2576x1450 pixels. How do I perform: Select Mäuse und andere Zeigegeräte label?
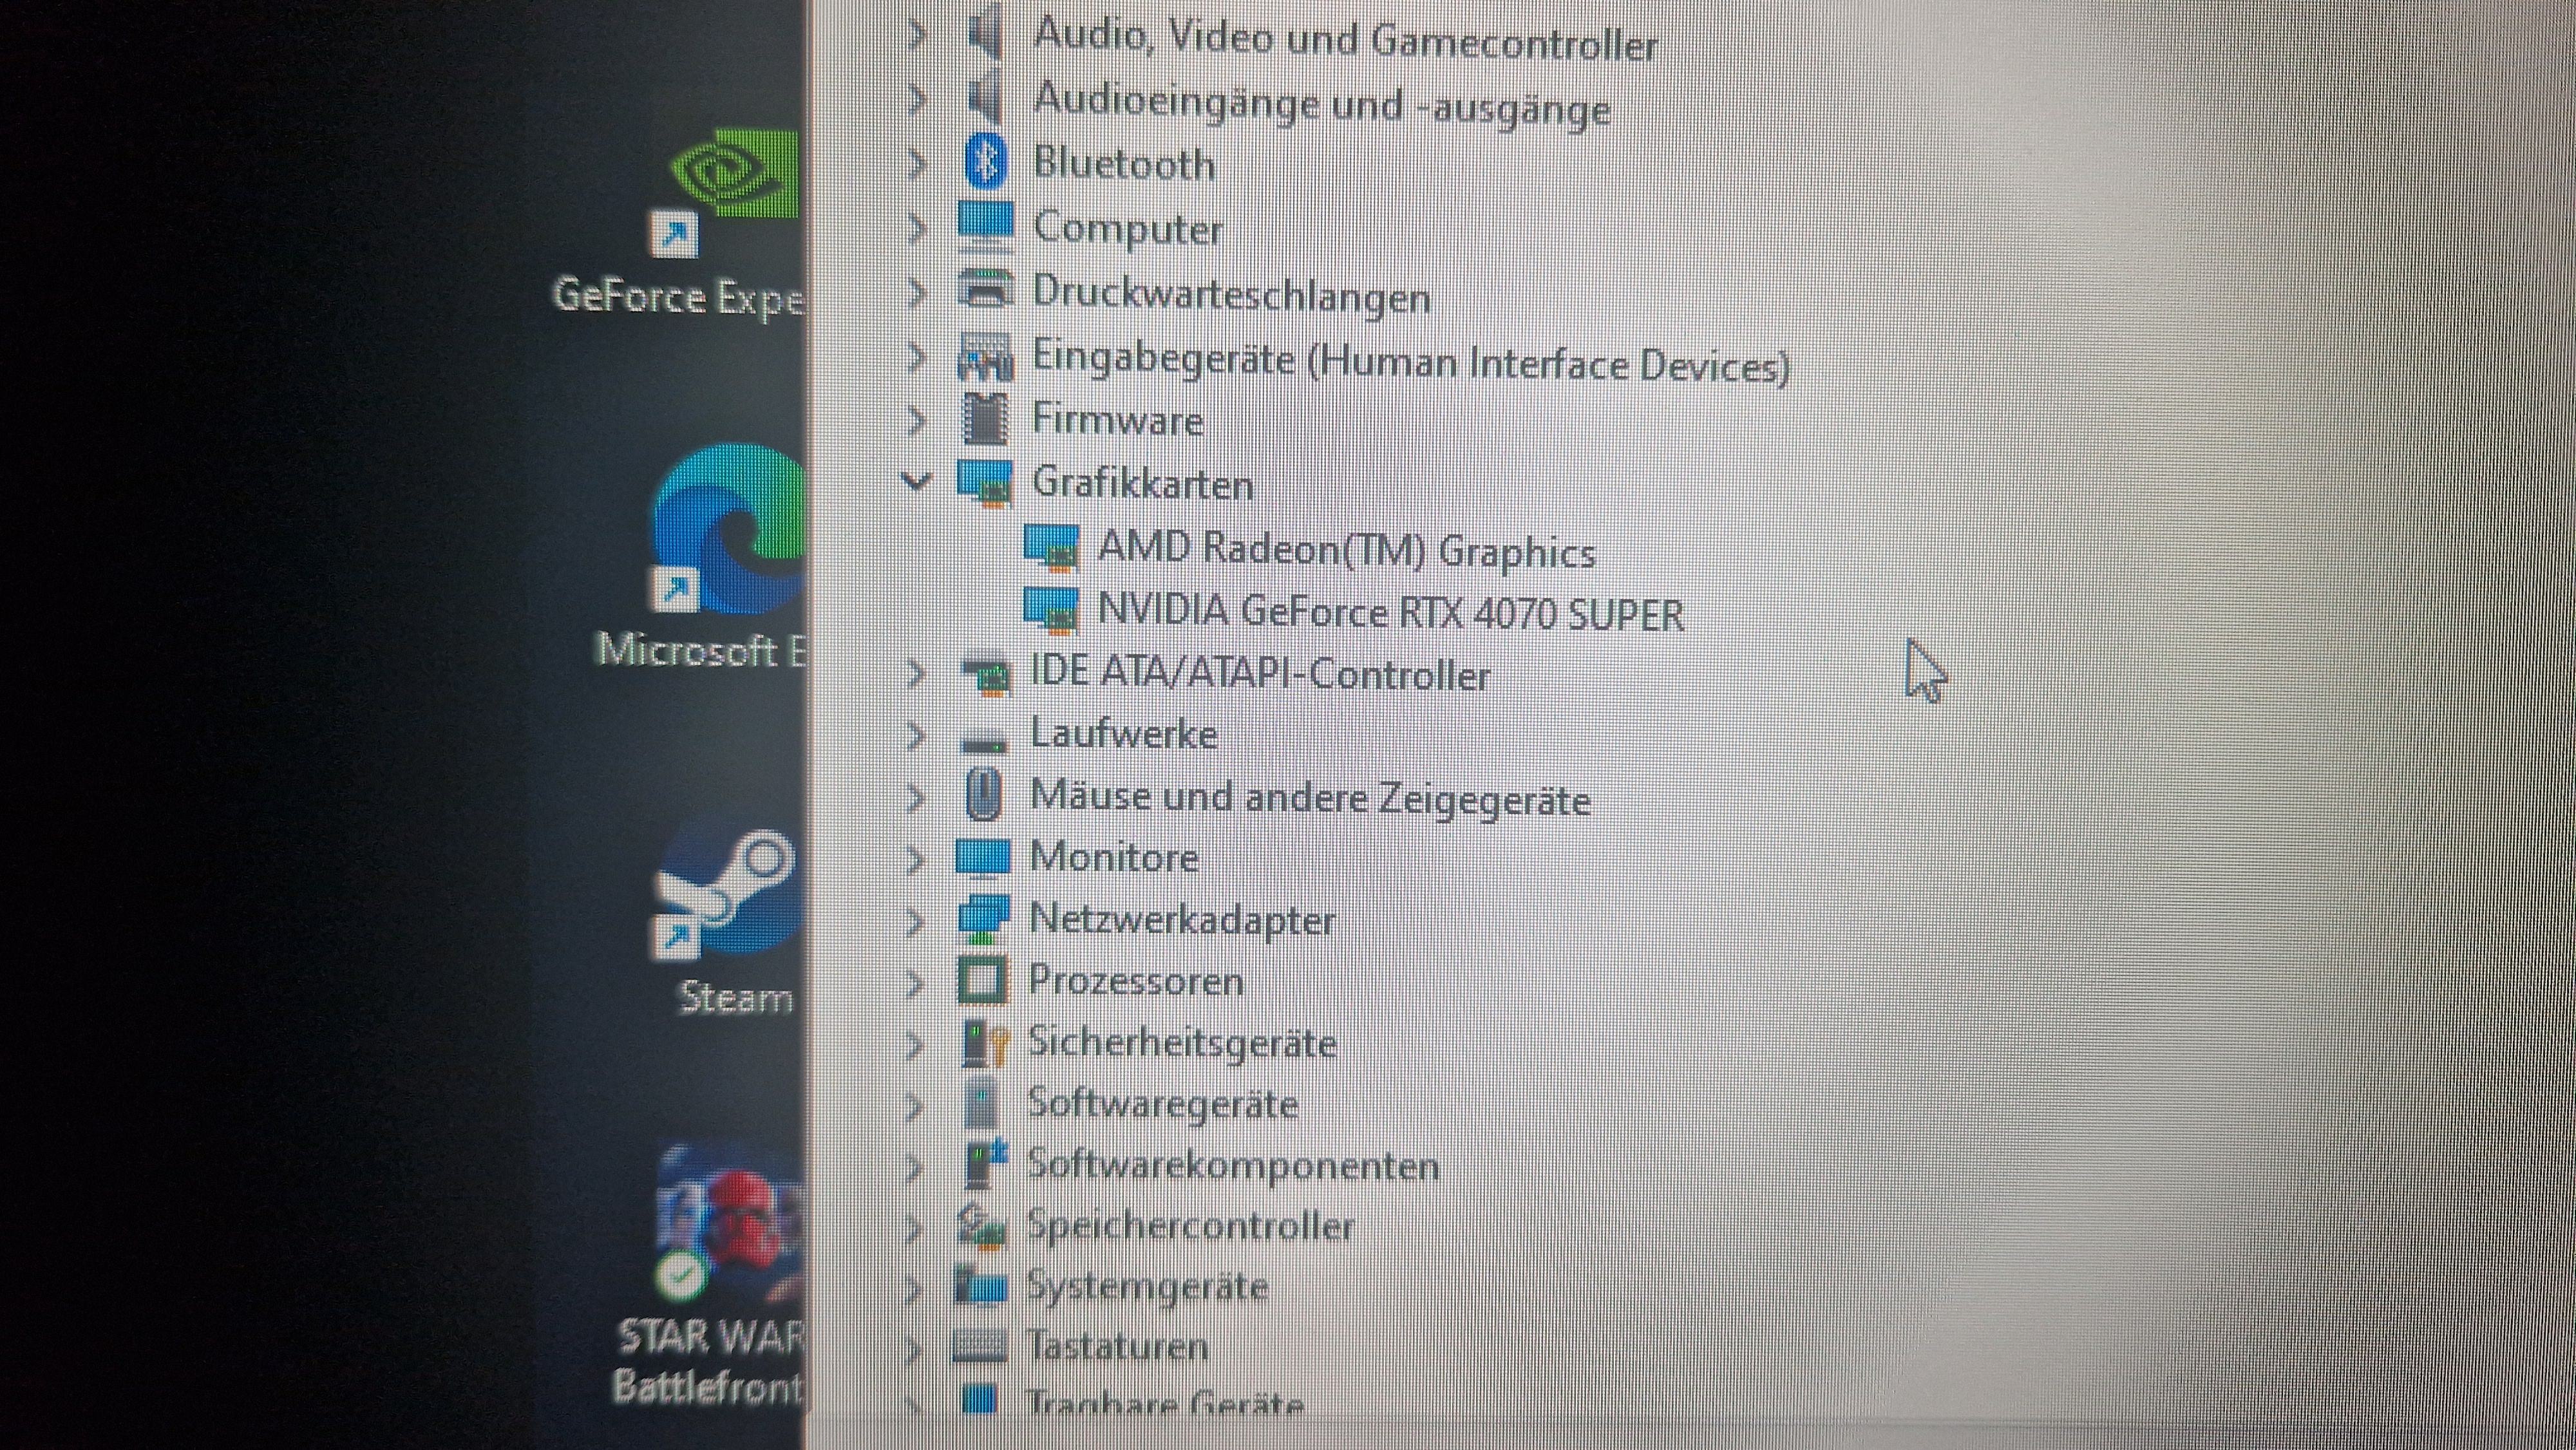coord(1310,798)
